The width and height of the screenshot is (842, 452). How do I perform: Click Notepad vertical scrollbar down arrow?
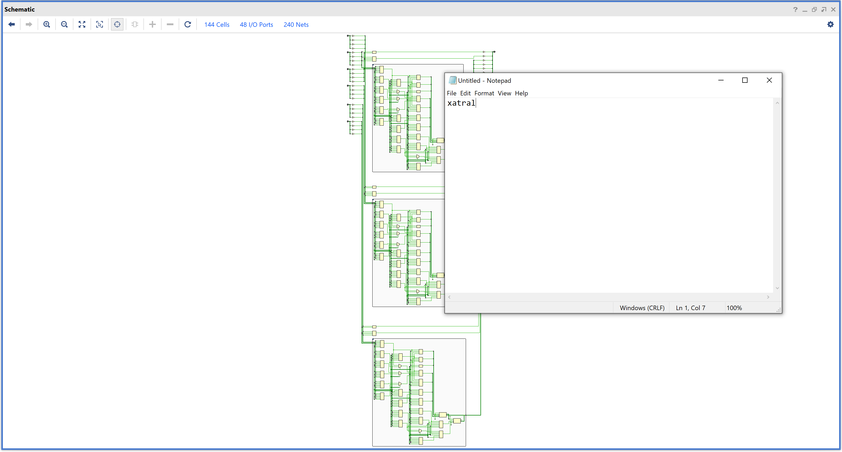pos(777,288)
